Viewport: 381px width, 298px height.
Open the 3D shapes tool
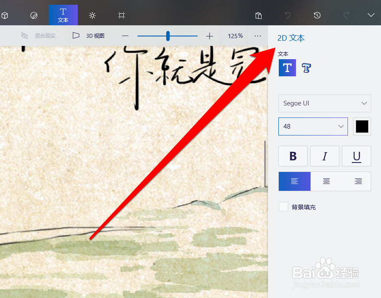[x=5, y=15]
